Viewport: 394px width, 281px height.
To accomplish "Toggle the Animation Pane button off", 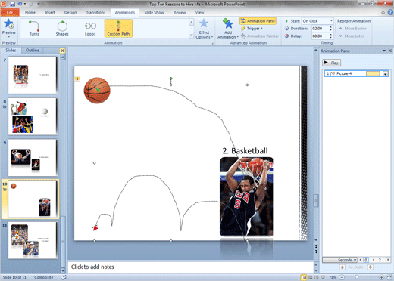I will 258,21.
